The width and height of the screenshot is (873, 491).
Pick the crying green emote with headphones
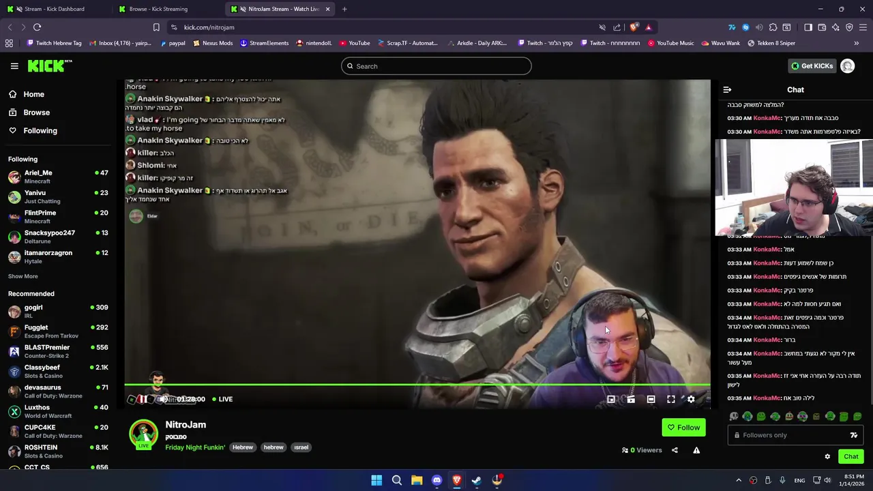pyautogui.click(x=748, y=416)
